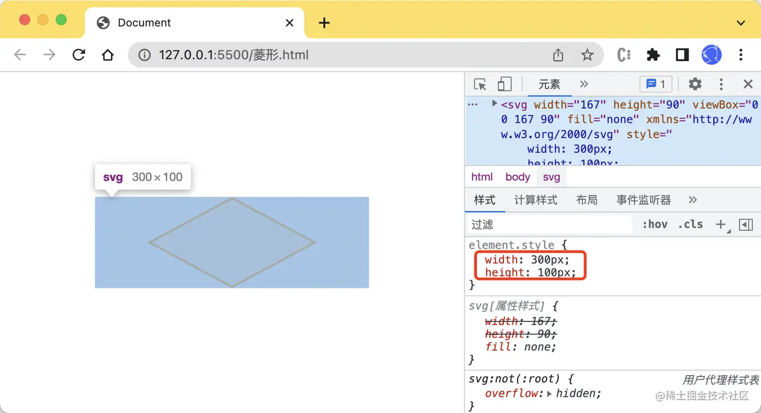Expand the svg element in the DOM tree
Viewport: 761px width, 413px height.
(493, 104)
